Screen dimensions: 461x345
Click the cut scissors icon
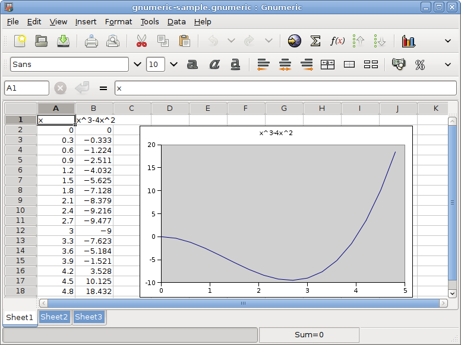click(x=141, y=41)
